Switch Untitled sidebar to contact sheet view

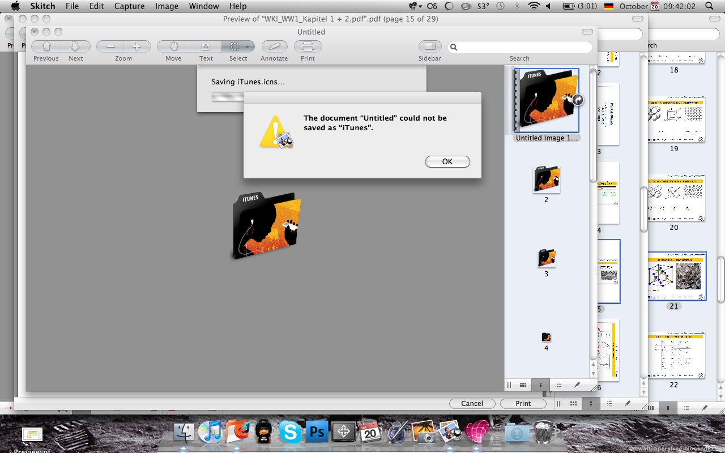(x=523, y=385)
